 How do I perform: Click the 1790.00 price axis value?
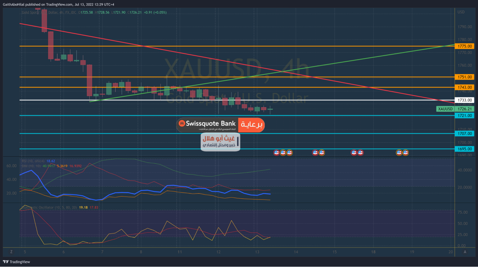click(x=464, y=27)
